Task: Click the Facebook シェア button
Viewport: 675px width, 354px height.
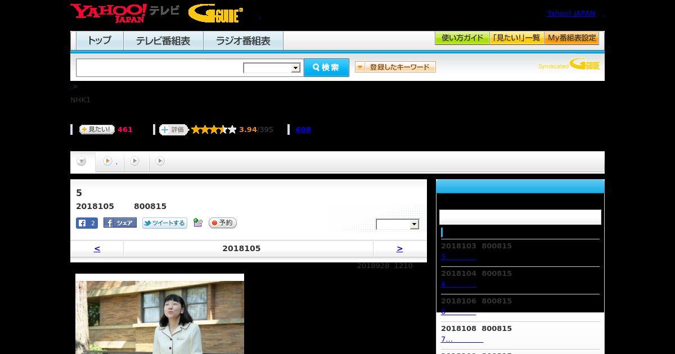Action: (120, 223)
